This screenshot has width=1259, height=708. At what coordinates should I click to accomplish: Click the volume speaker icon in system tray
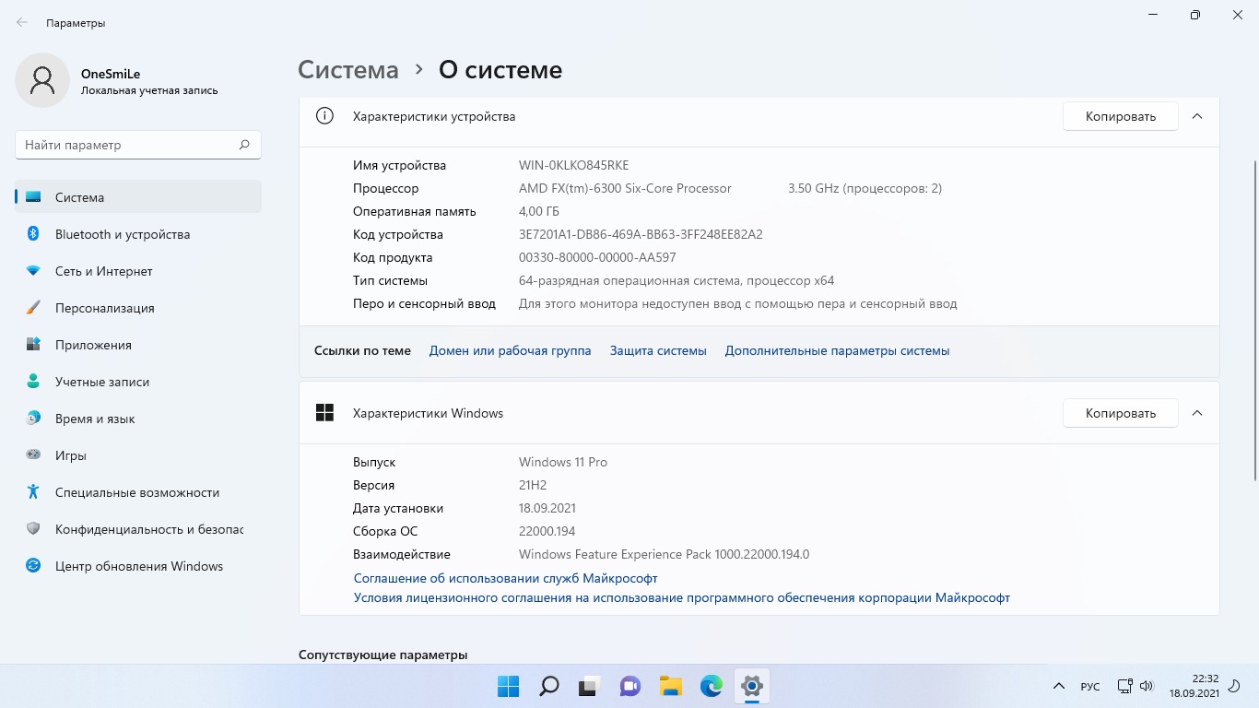click(1147, 686)
